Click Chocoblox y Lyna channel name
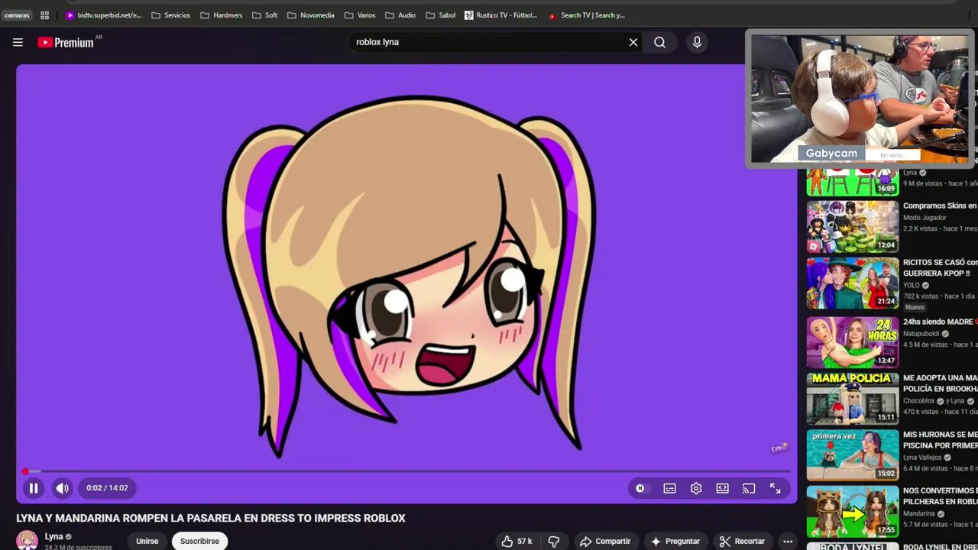 pyautogui.click(x=934, y=401)
